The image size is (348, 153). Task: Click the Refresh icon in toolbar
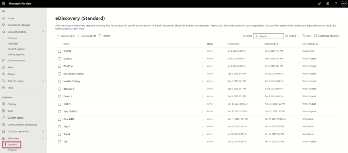100,36
